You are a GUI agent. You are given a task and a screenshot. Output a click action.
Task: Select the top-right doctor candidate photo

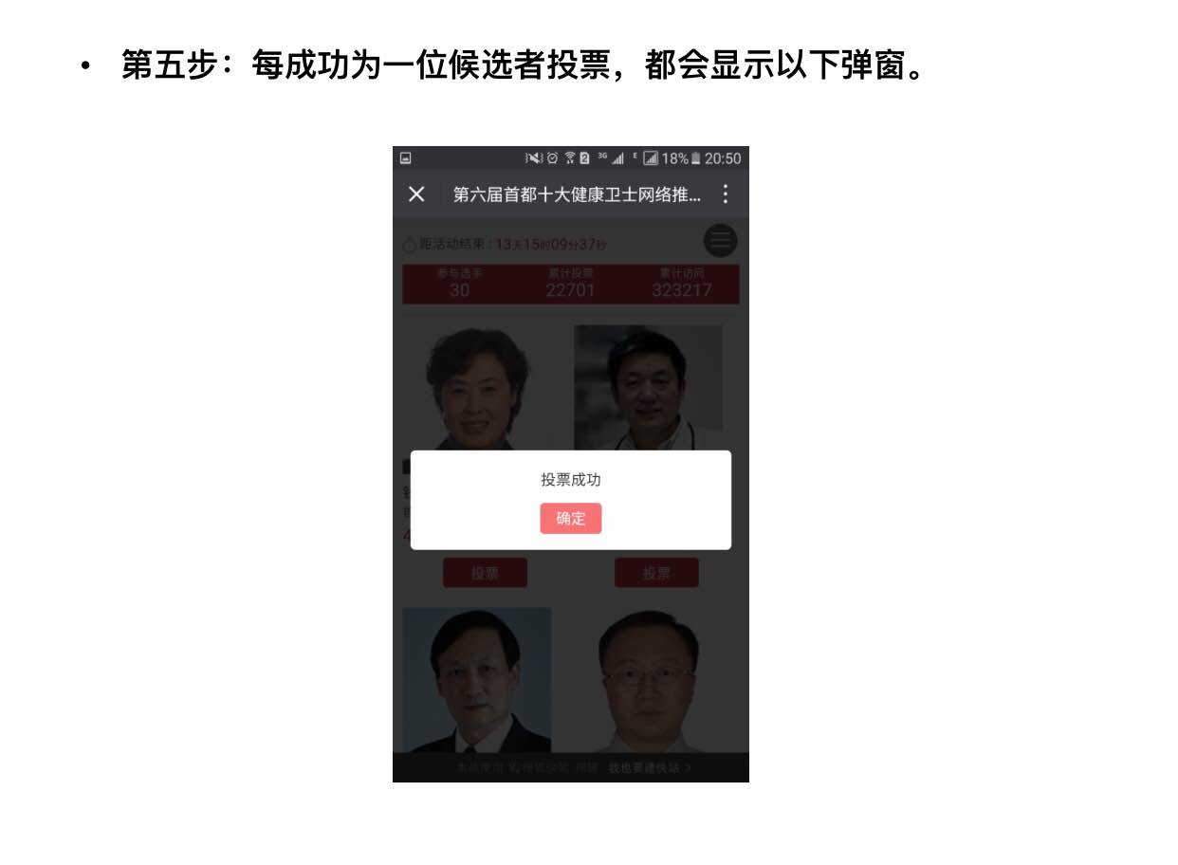pyautogui.click(x=648, y=388)
